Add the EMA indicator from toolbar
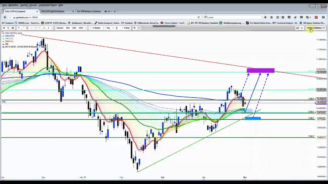The width and height of the screenshot is (328, 184). pyautogui.click(x=74, y=28)
